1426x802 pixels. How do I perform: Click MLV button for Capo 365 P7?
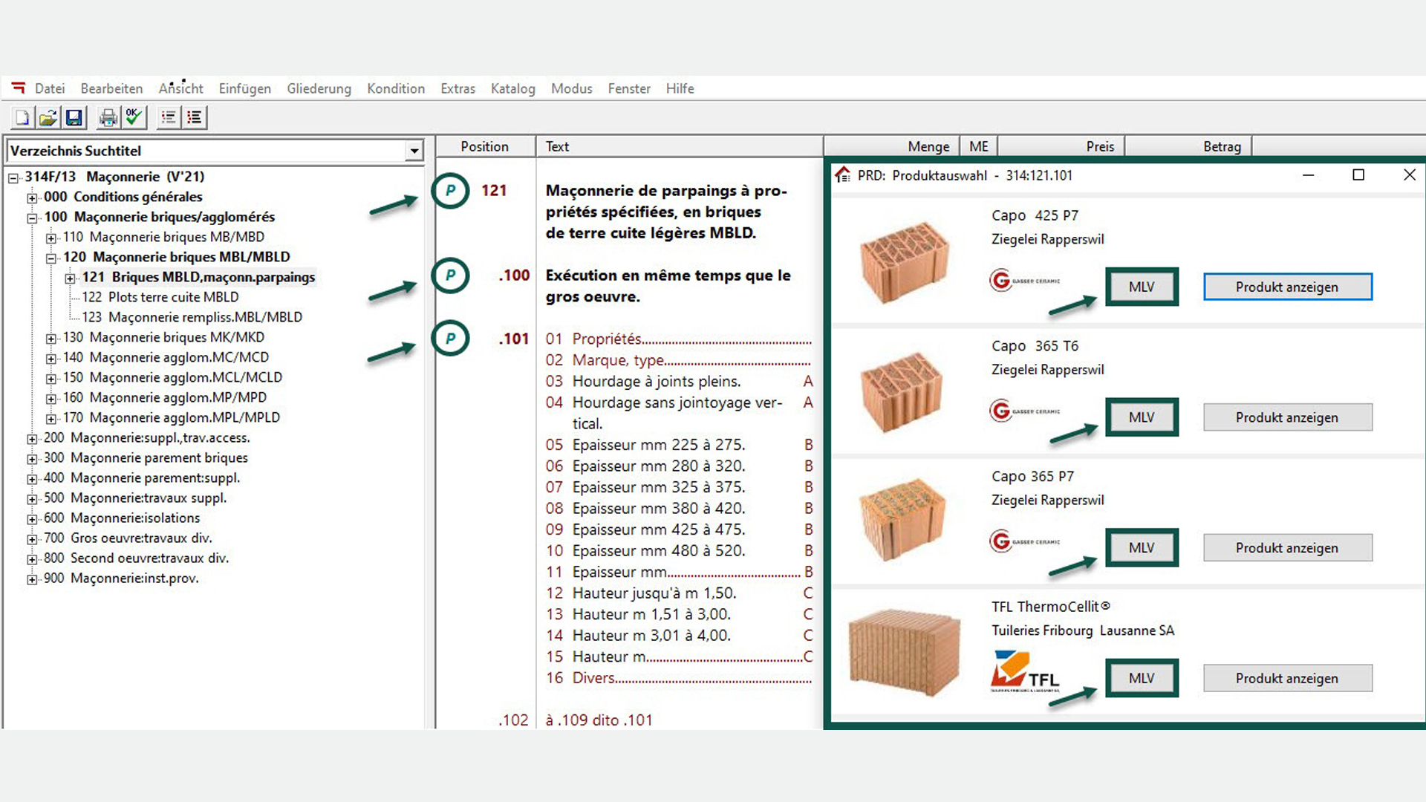(x=1142, y=547)
